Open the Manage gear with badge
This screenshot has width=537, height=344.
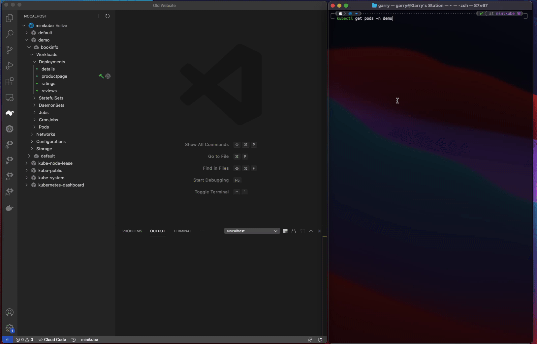click(10, 328)
